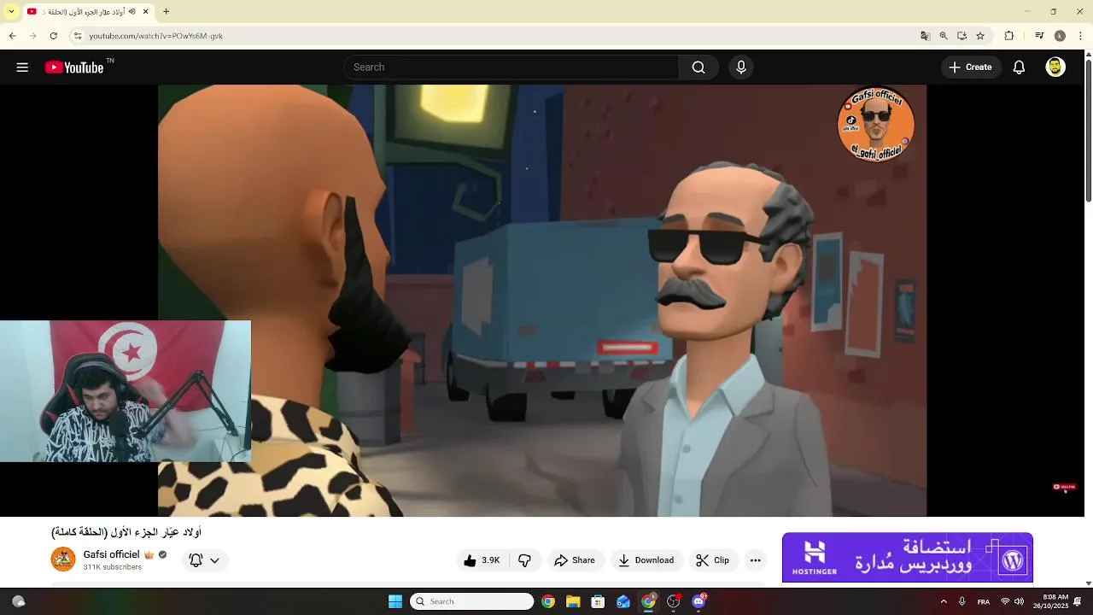
Task: Click the video title text
Action: (126, 532)
